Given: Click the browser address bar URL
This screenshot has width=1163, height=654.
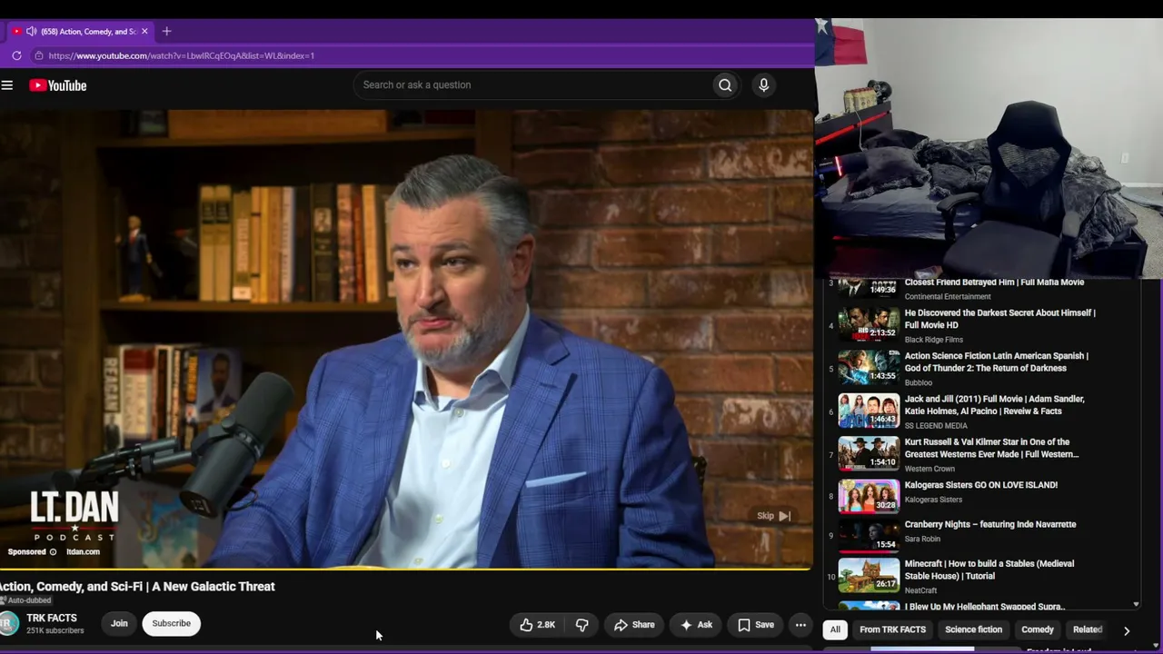Looking at the screenshot, I should click(x=182, y=55).
